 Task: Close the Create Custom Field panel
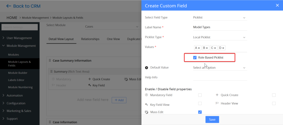pos(277,5)
